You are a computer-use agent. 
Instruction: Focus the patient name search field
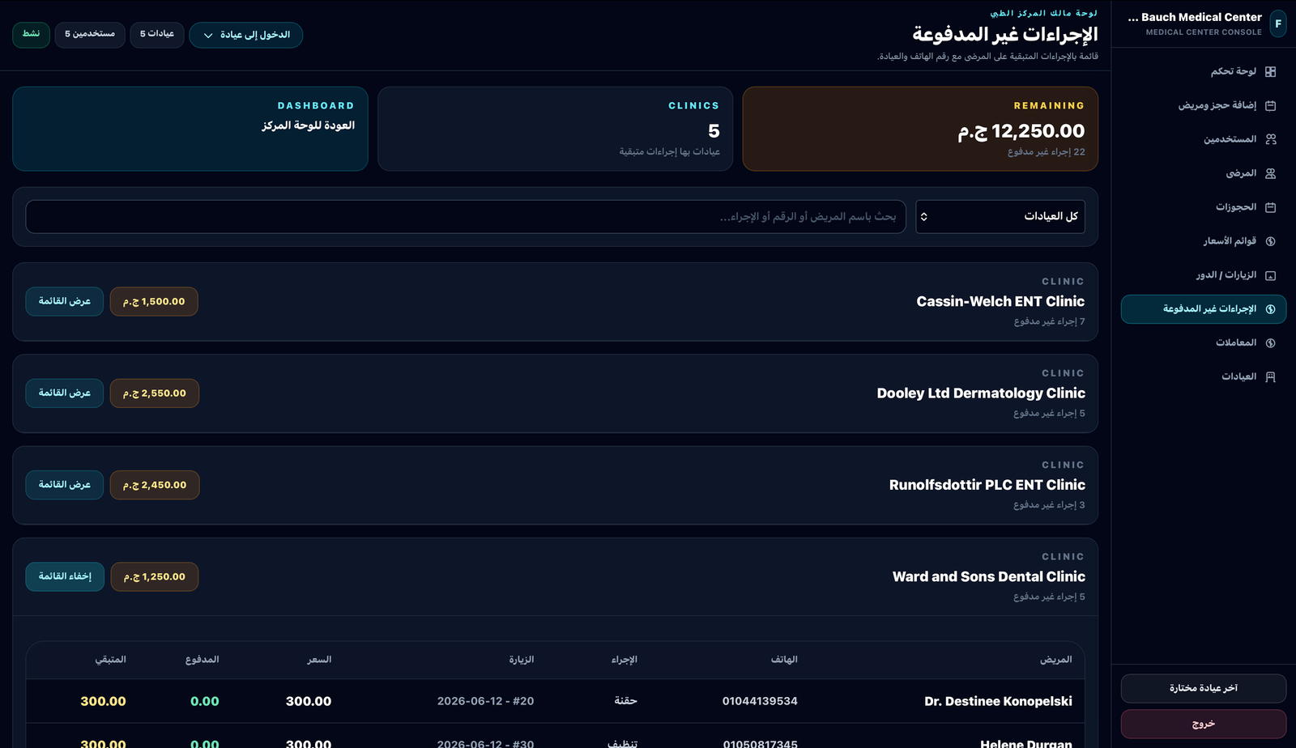coord(466,217)
